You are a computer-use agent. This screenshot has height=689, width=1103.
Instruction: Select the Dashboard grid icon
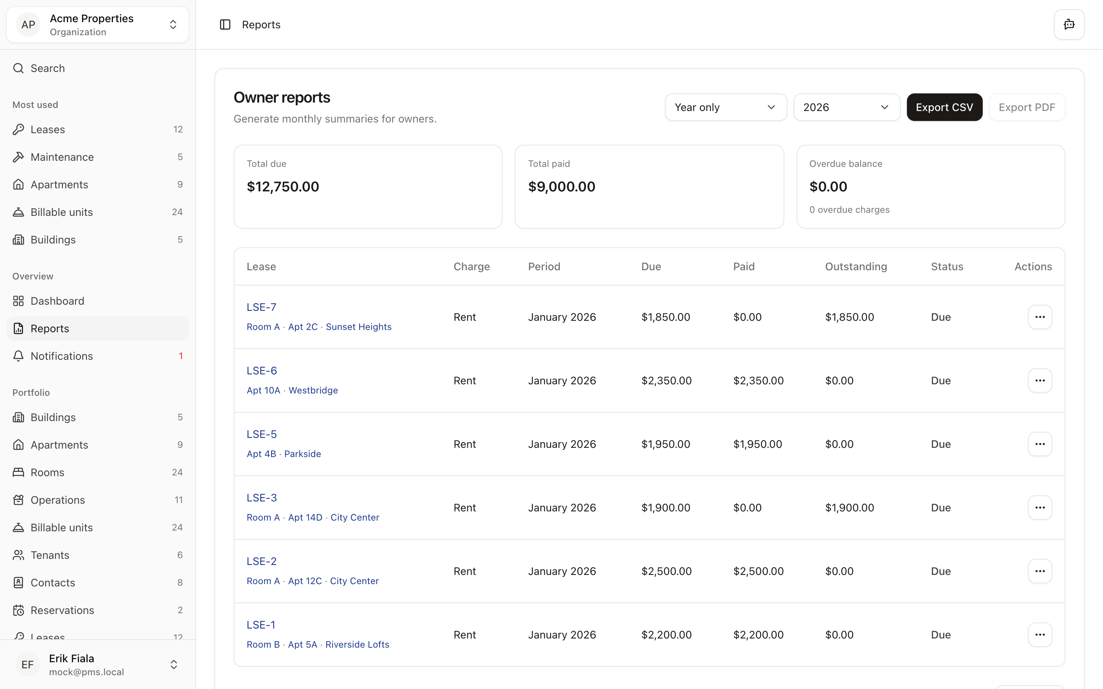point(18,301)
